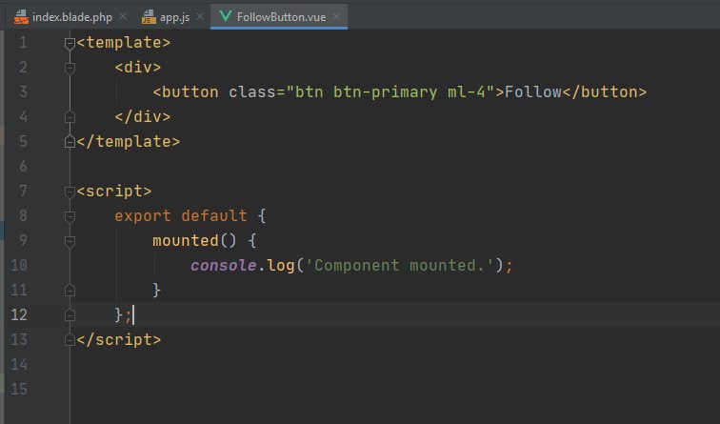Viewport: 720px width, 424px height.
Task: Click the default keyword on line 8
Action: 214,216
